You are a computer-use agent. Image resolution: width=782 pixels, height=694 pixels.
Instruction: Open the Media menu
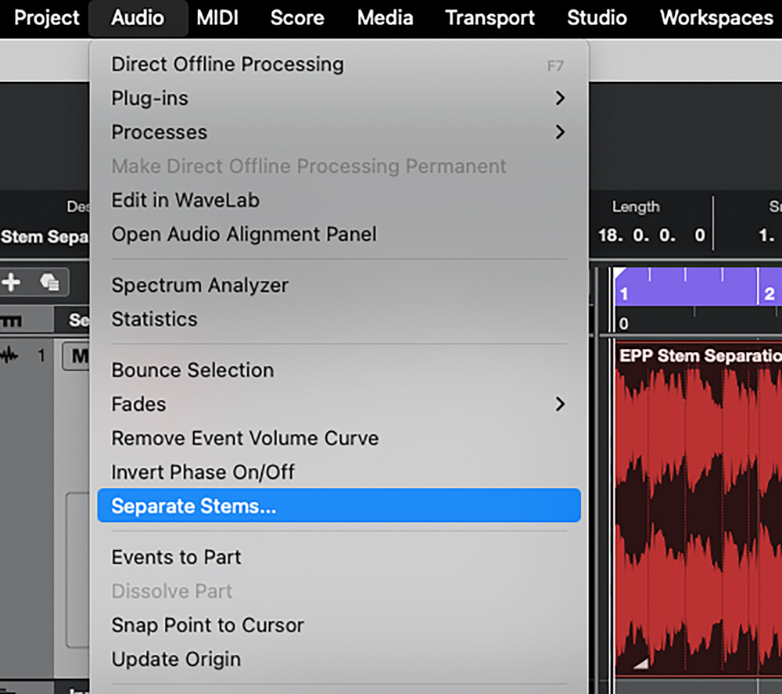pos(385,18)
